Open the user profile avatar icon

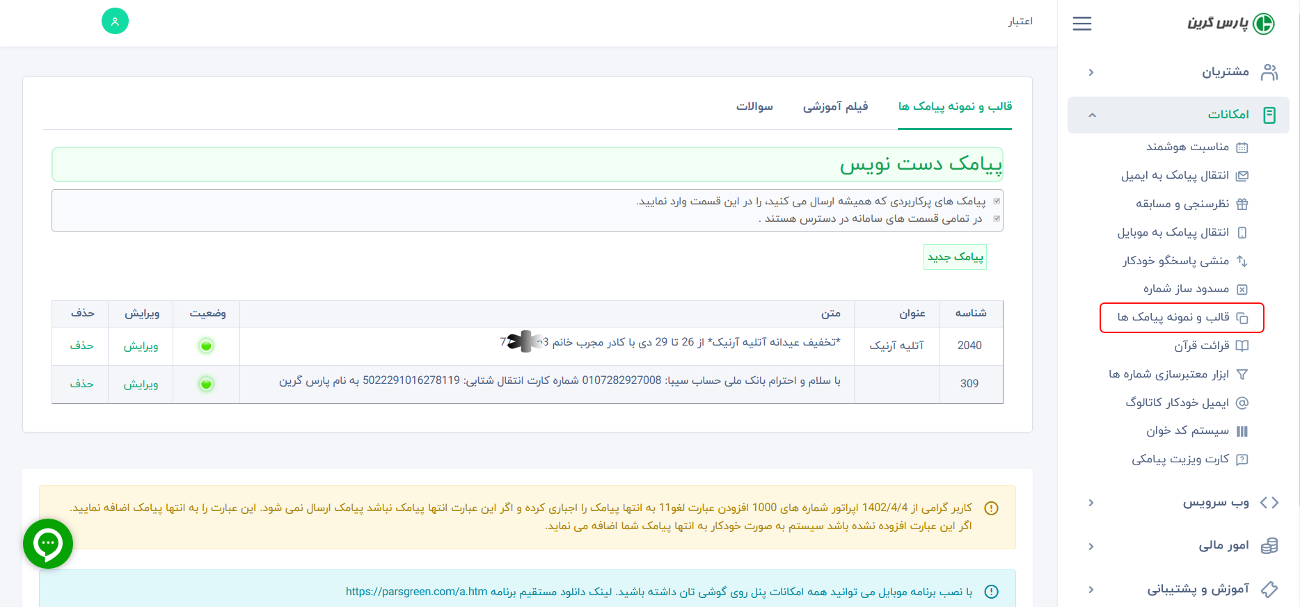115,21
